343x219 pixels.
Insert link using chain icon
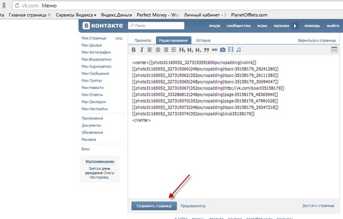click(215, 49)
